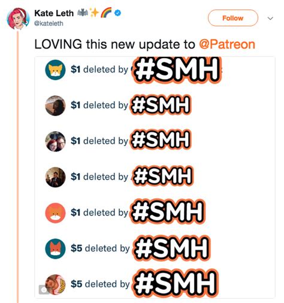Viewport: 284px width, 303px height.
Task: Open the @Patreon mention link
Action: tap(227, 44)
